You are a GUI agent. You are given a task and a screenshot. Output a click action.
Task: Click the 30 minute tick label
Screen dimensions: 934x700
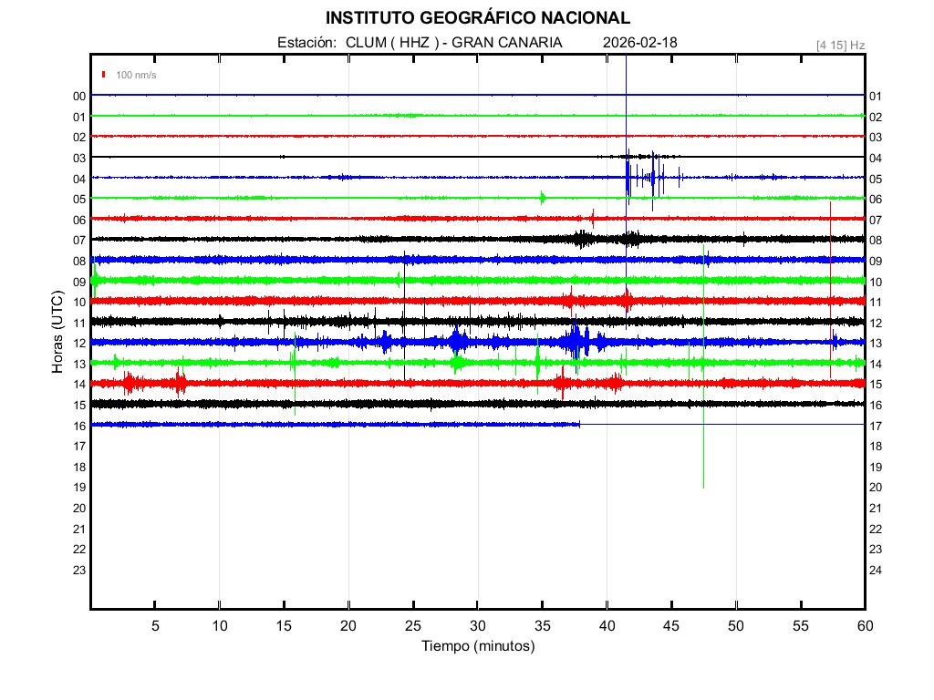477,625
